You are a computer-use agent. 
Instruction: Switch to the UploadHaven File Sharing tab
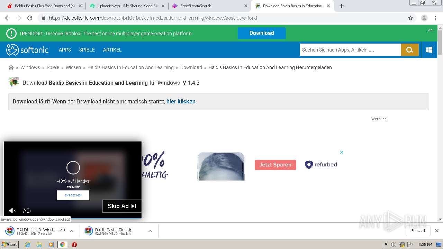127,6
